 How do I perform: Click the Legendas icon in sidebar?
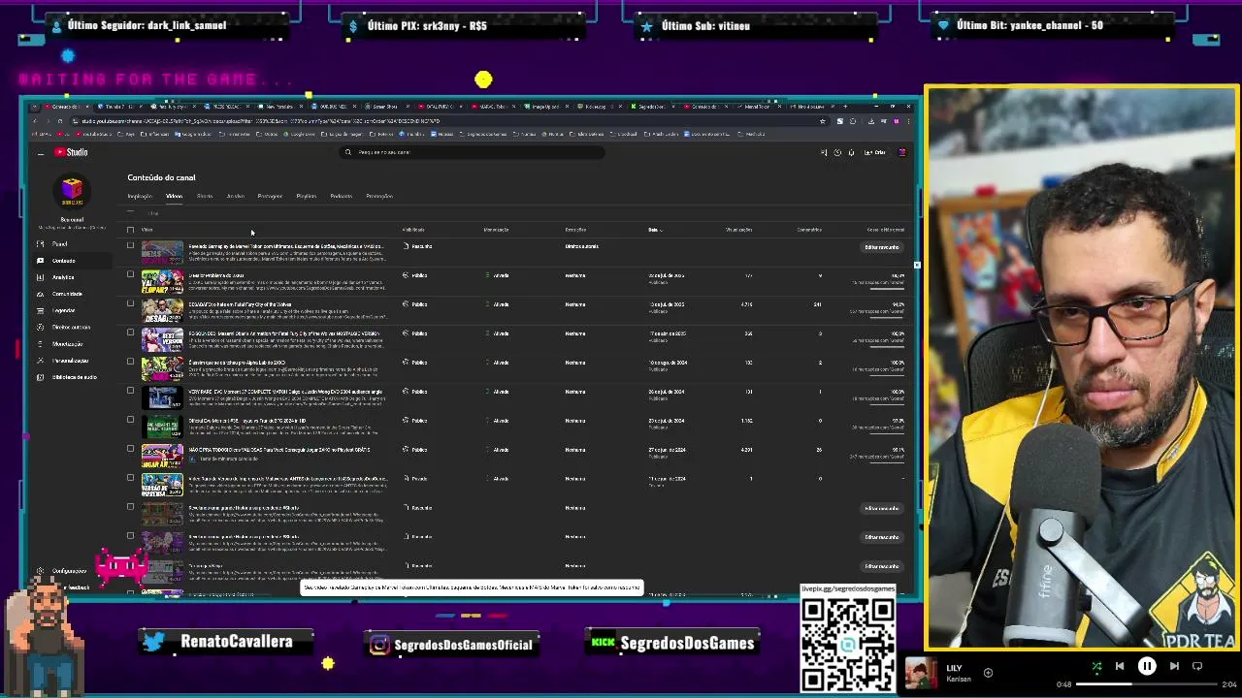click(x=40, y=310)
